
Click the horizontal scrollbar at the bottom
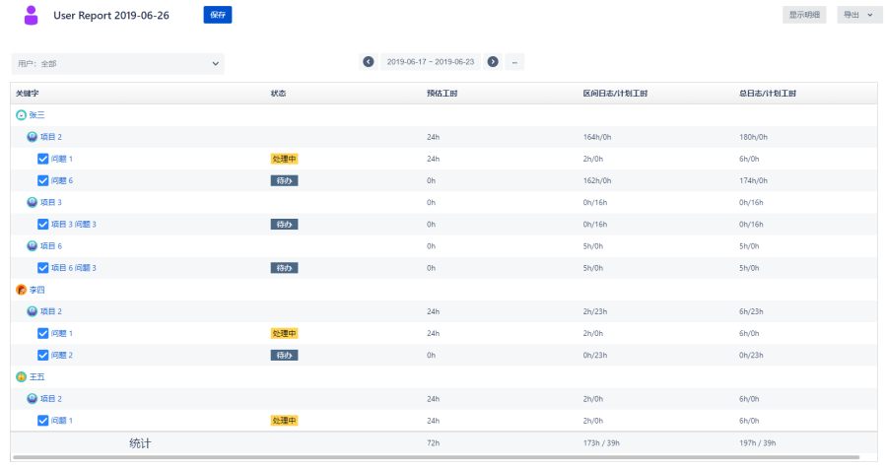[434, 458]
